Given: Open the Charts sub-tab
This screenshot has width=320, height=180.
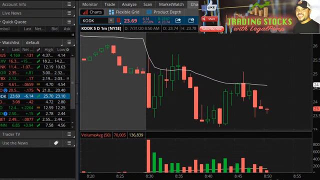Looking at the screenshot, I should click(92, 12).
